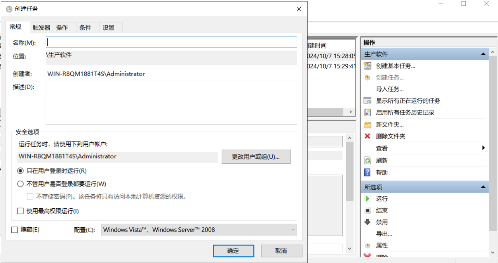Open the 条件 tab

click(x=85, y=28)
